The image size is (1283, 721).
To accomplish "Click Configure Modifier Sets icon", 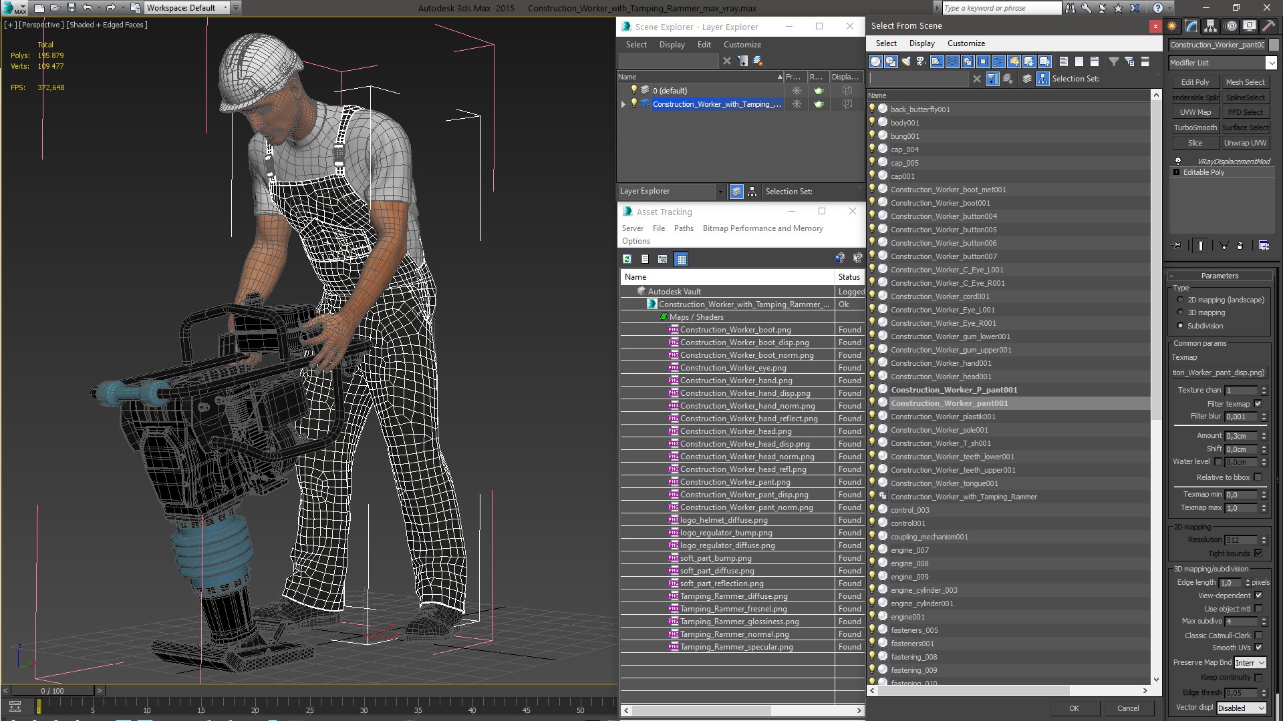I will 1264,246.
